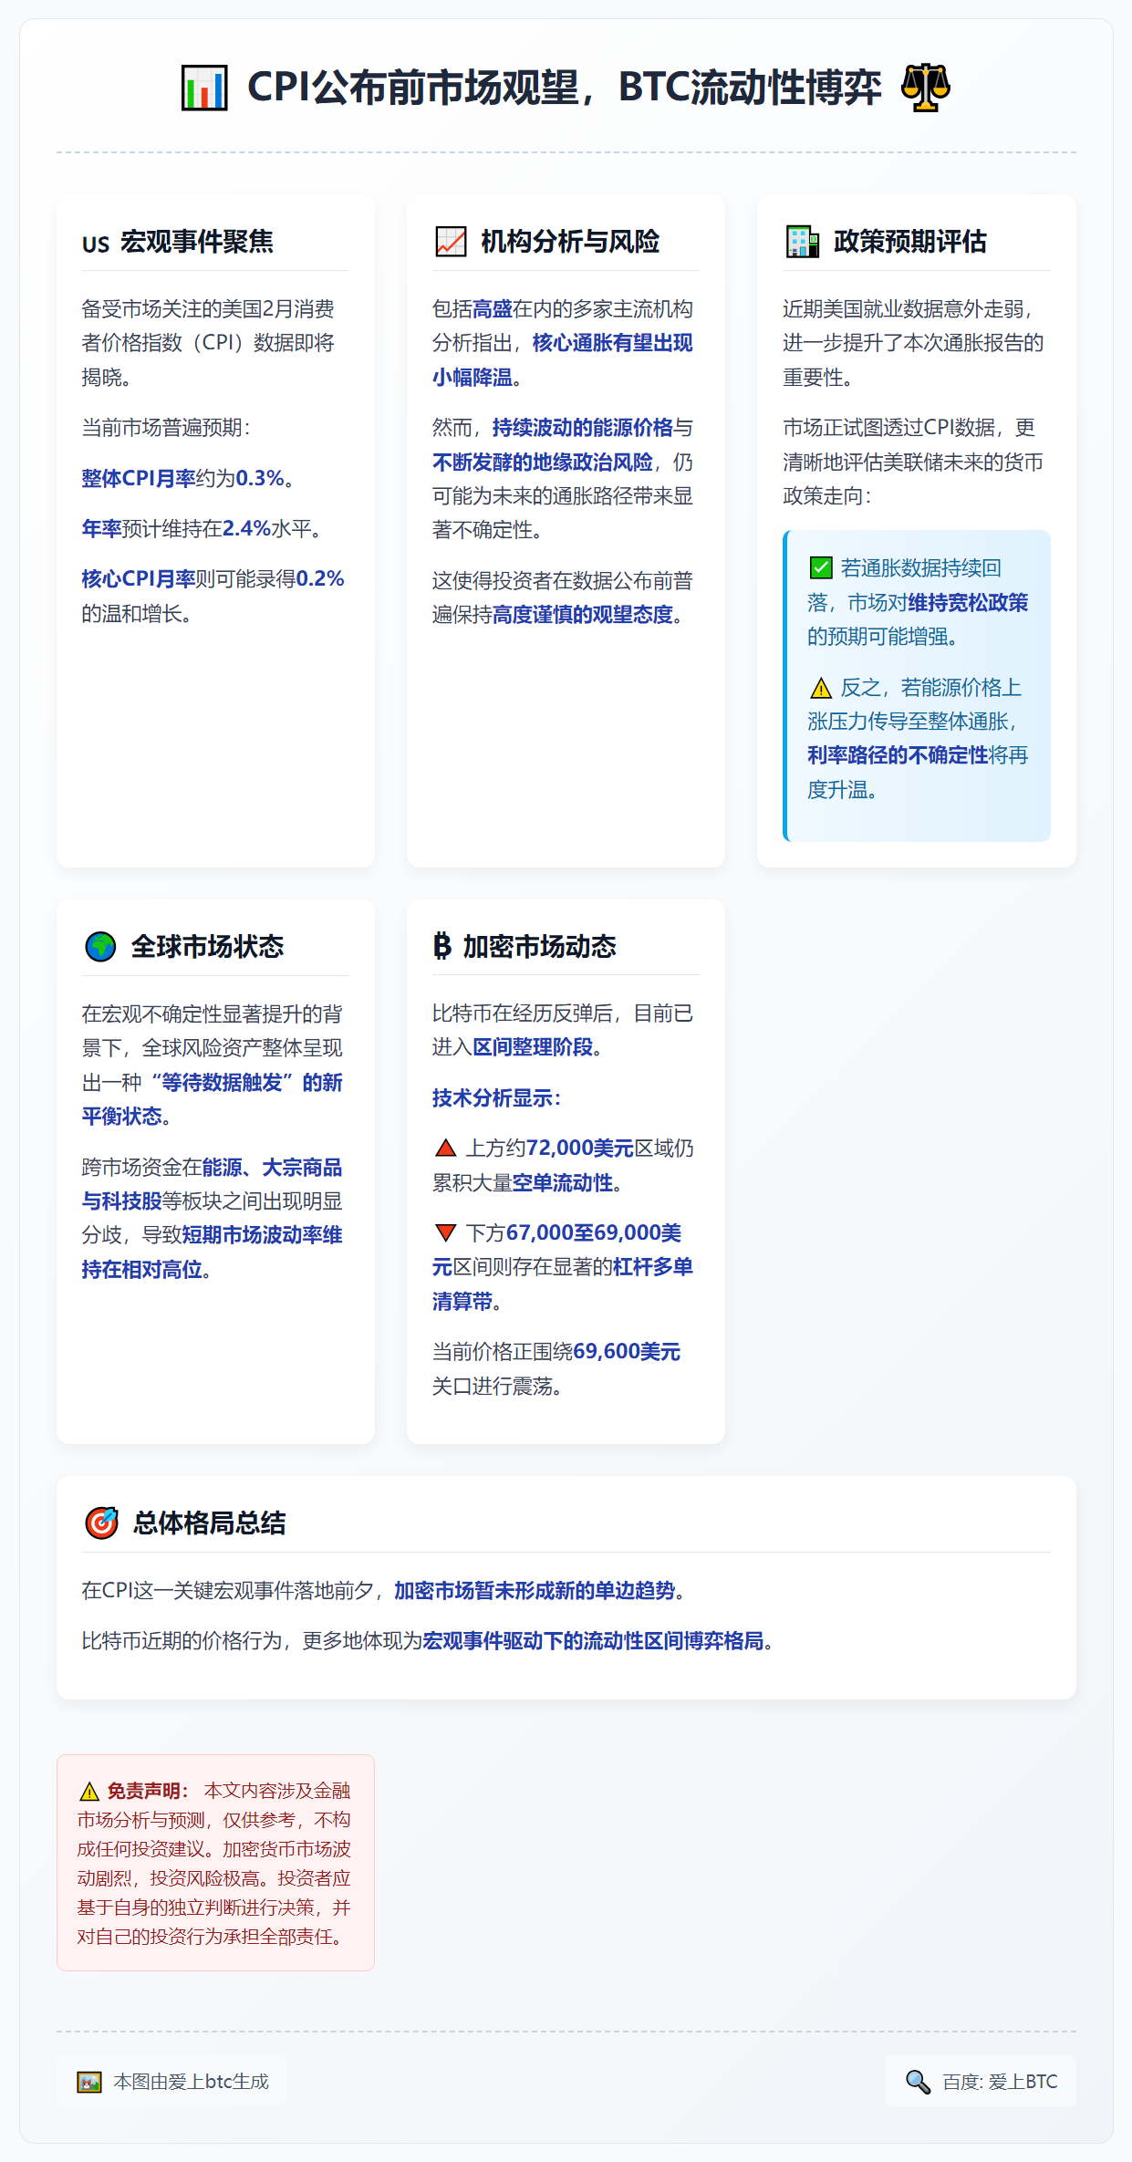Click the 空单流动性 highlighted phrase
The width and height of the screenshot is (1132, 2162).
coord(562,1183)
